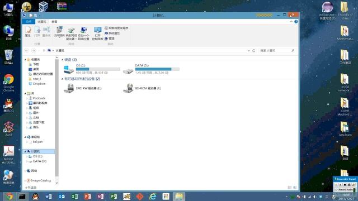Viewport: 358px width, 201px height.
Task: Click 管理 (Manage) in the ribbon
Action: (110, 39)
